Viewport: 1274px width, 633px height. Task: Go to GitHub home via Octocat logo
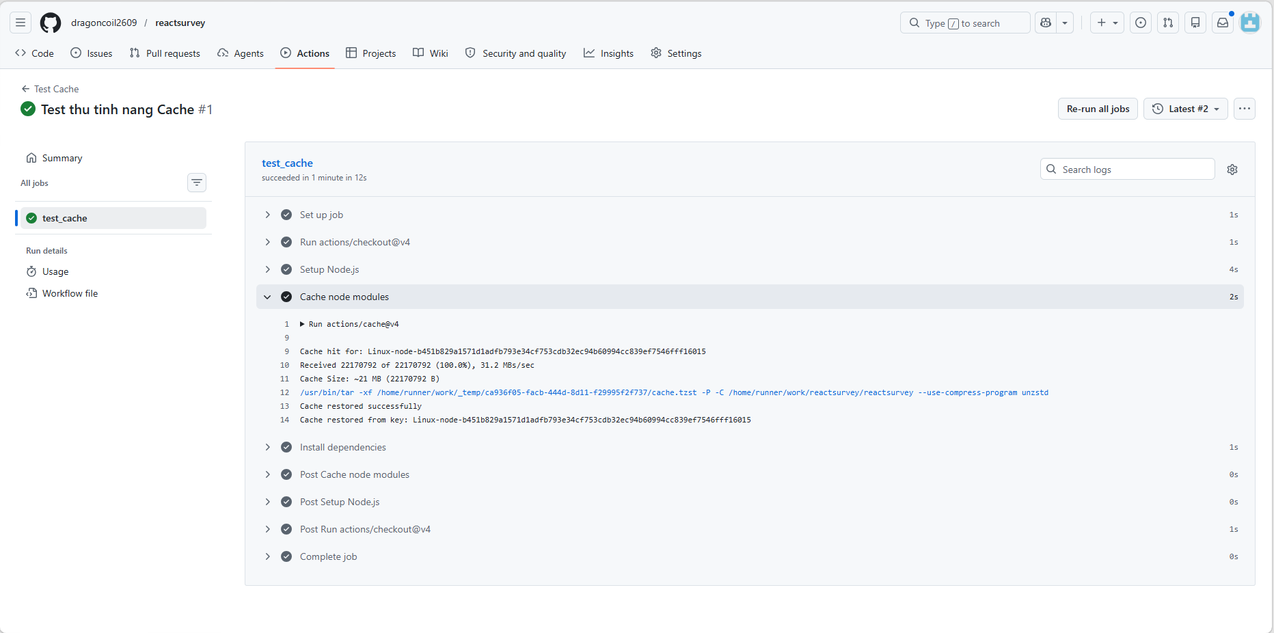click(51, 23)
